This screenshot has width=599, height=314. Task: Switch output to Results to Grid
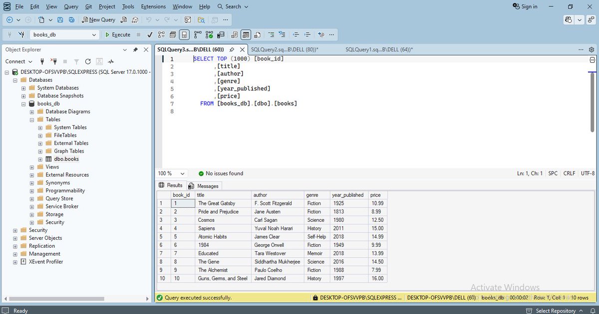[x=246, y=35]
